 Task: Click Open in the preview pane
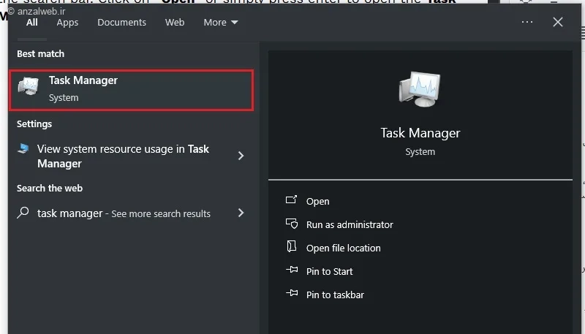click(318, 201)
